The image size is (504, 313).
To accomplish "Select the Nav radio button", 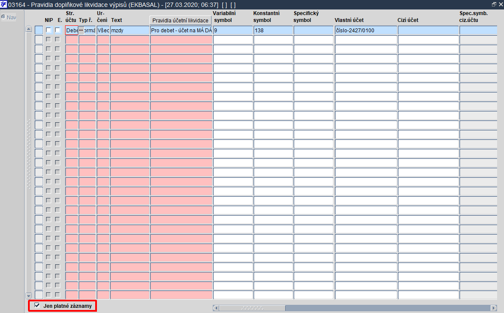I will (x=3, y=17).
